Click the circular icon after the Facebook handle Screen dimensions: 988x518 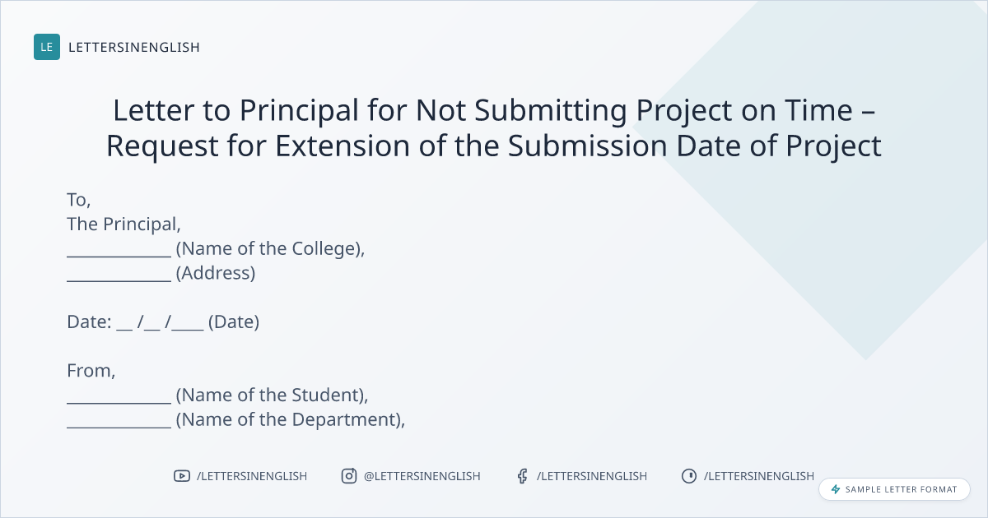tap(689, 476)
